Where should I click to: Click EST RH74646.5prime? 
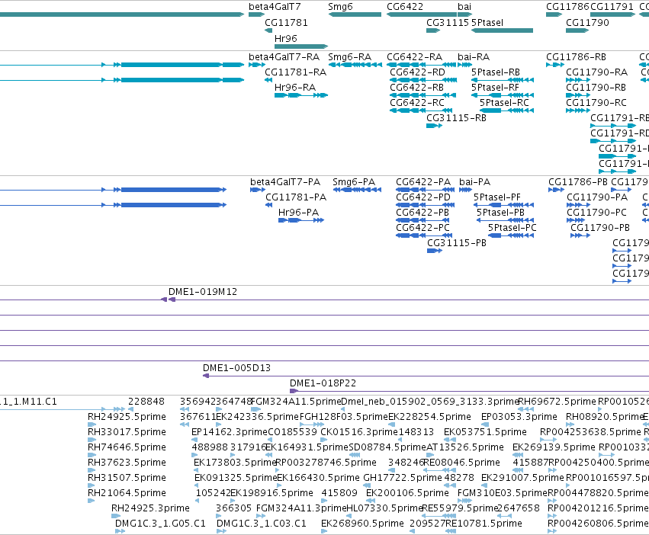pyautogui.click(x=92, y=455)
